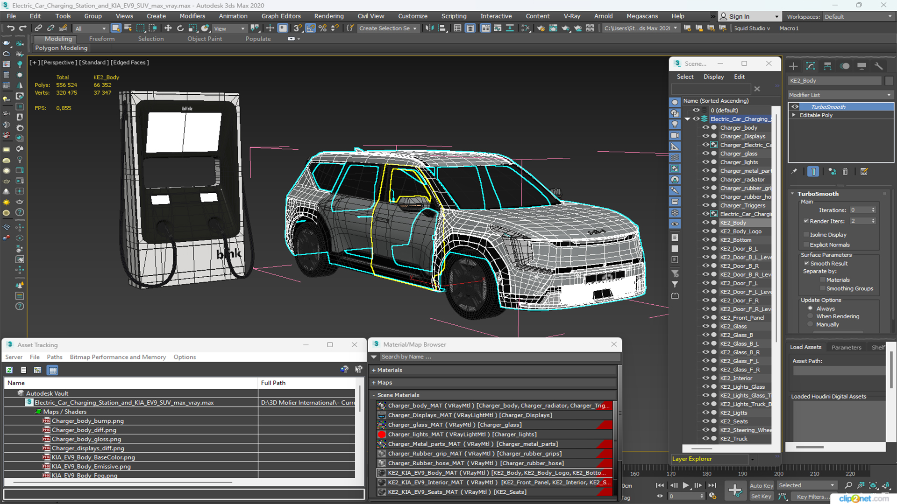The image size is (897, 504).
Task: Open the Time Configuration icon
Action: pos(712,496)
